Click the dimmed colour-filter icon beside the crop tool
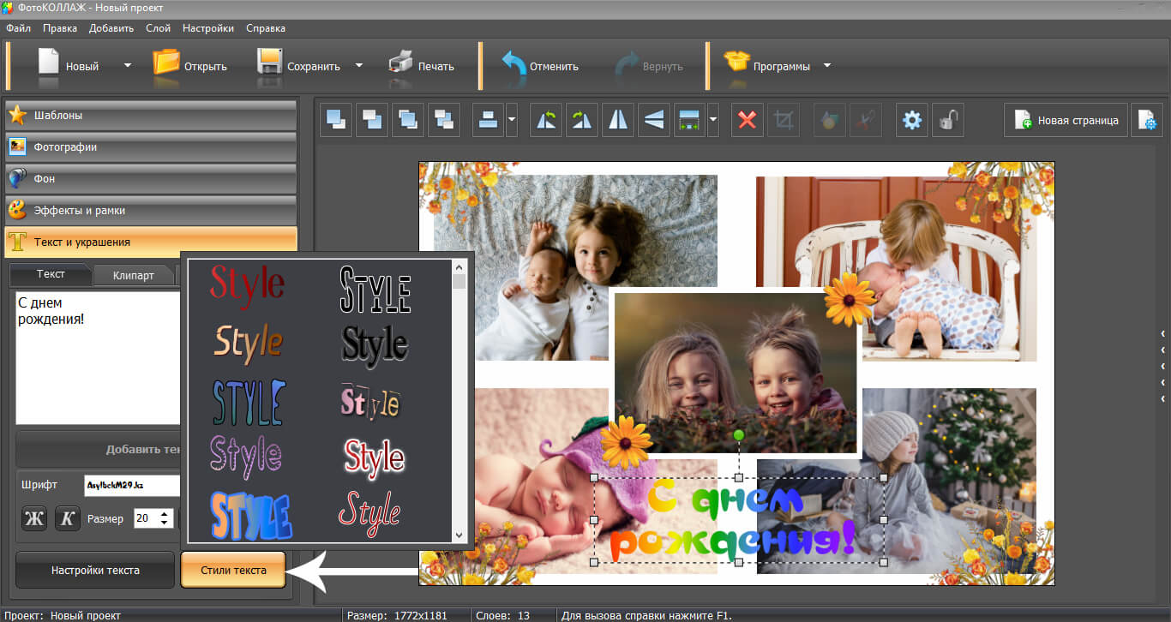Image resolution: width=1171 pixels, height=622 pixels. point(829,120)
